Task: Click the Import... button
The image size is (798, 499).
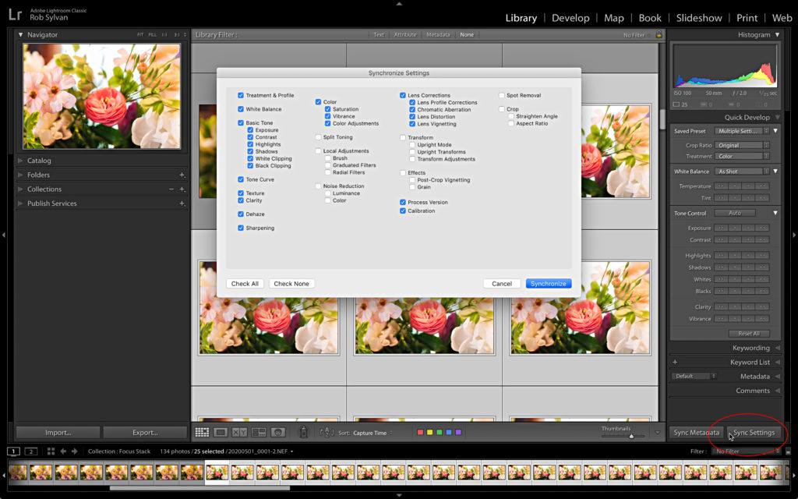Action: [x=58, y=432]
